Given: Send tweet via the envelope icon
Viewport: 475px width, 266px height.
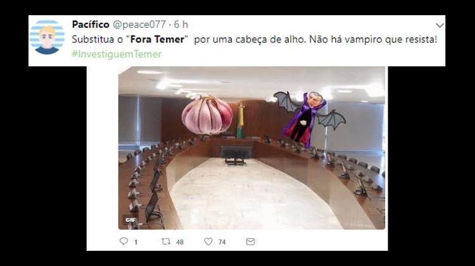Looking at the screenshot, I should [x=250, y=241].
